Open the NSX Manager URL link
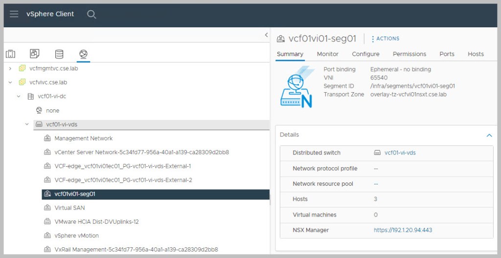The height and width of the screenshot is (258, 501). pyautogui.click(x=403, y=230)
